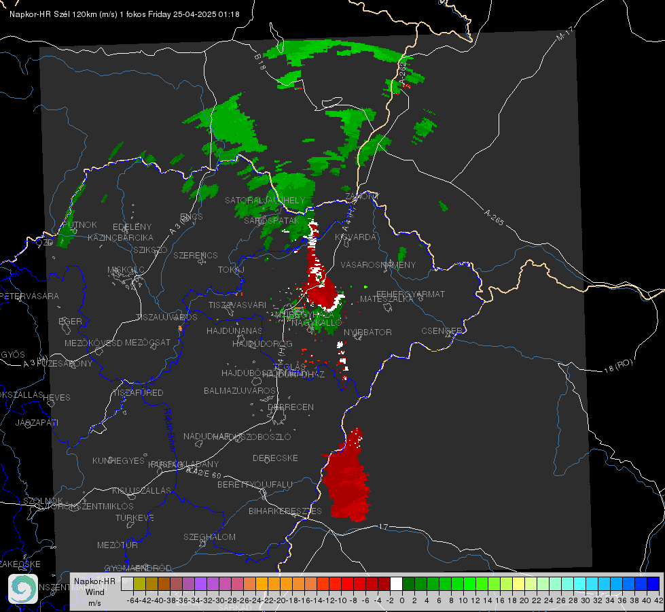Click the TOKAJ label on the map

point(231,270)
